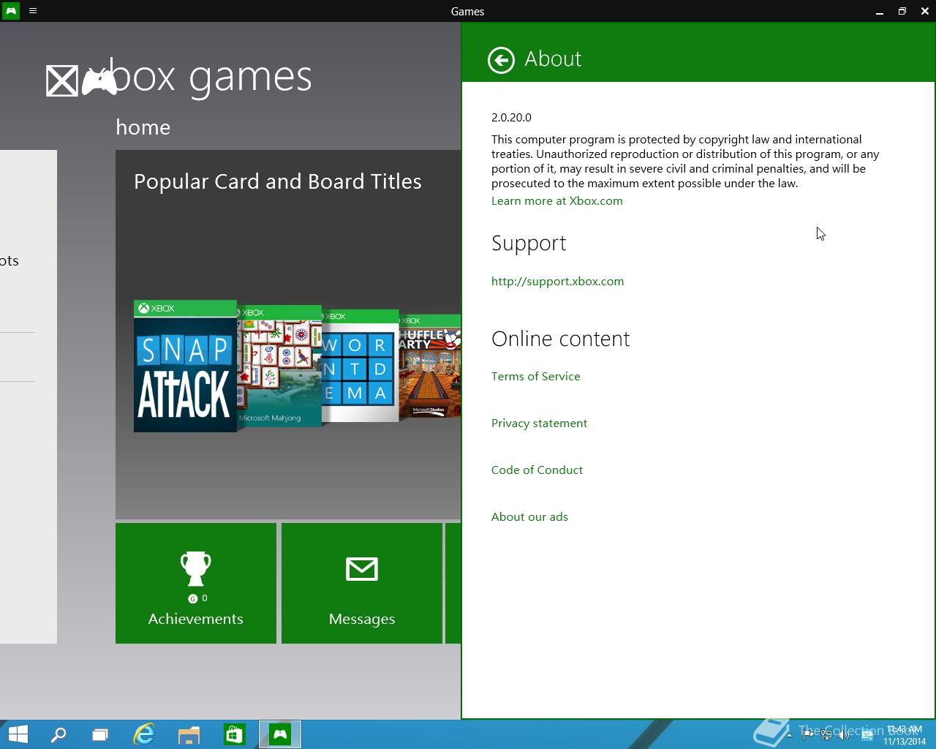Click the xbox games title logo
936x749 pixels.
179,78
